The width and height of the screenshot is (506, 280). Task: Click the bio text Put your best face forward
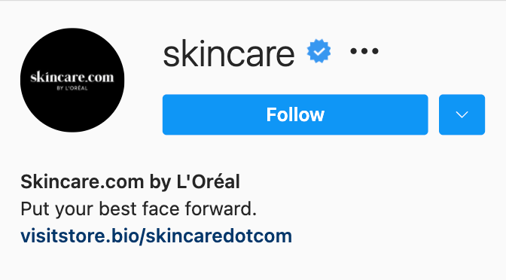[x=139, y=208]
